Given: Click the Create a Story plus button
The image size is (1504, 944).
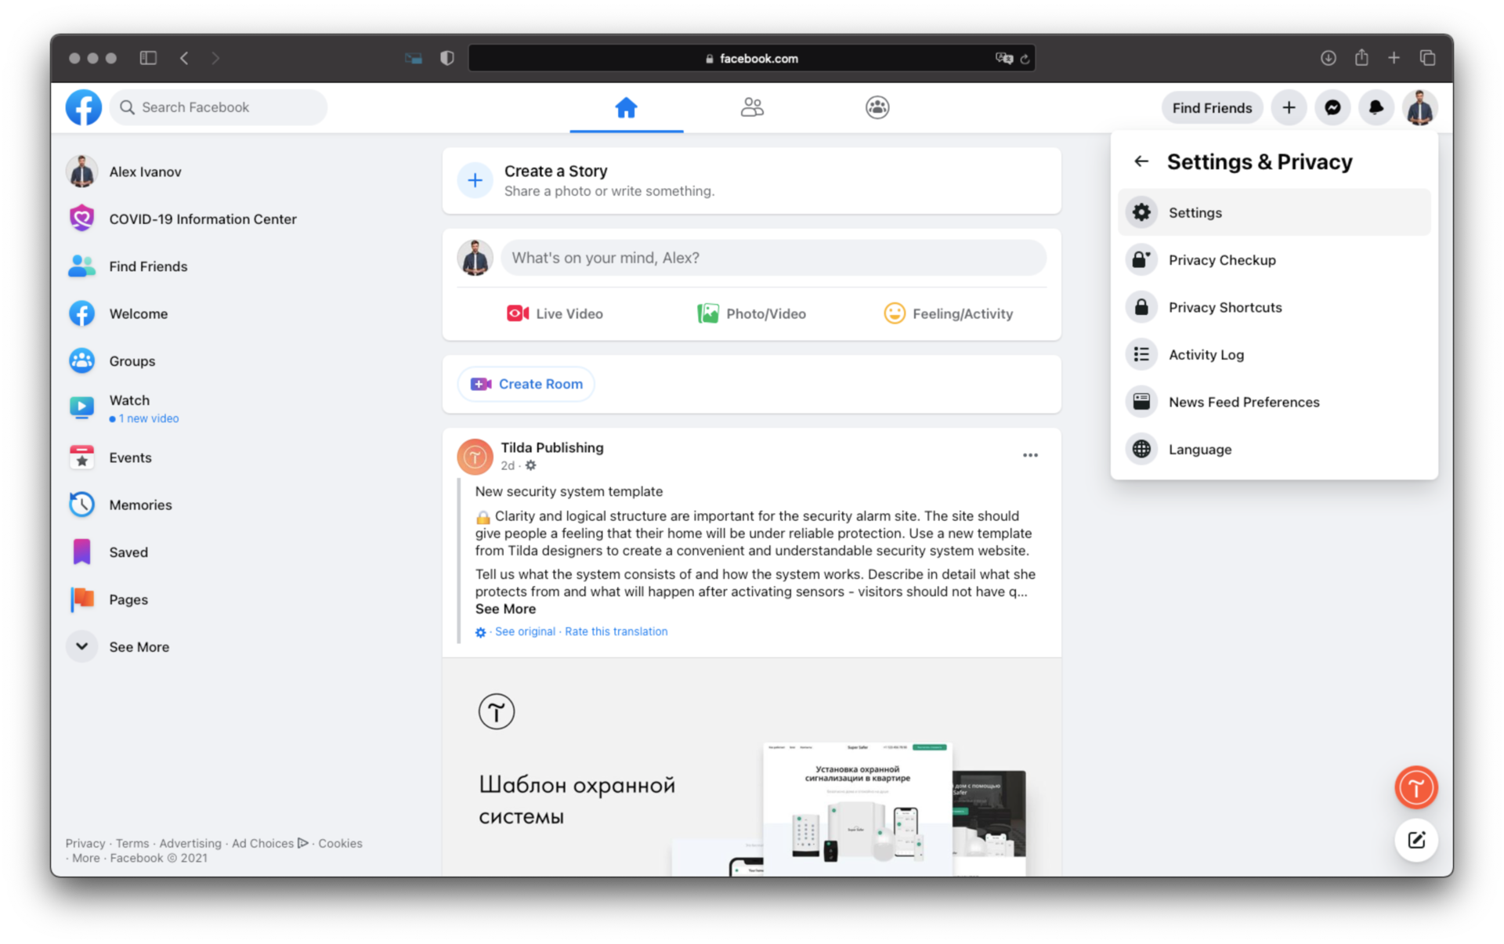Looking at the screenshot, I should point(475,181).
